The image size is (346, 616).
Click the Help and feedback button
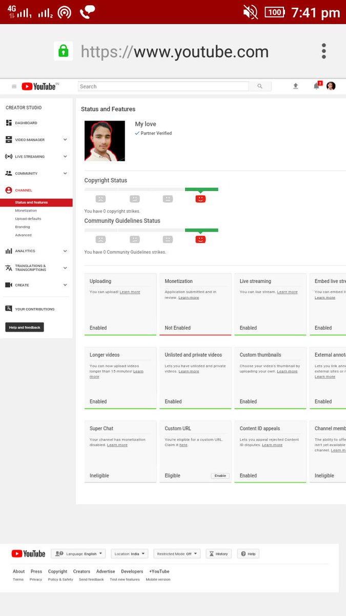25,327
